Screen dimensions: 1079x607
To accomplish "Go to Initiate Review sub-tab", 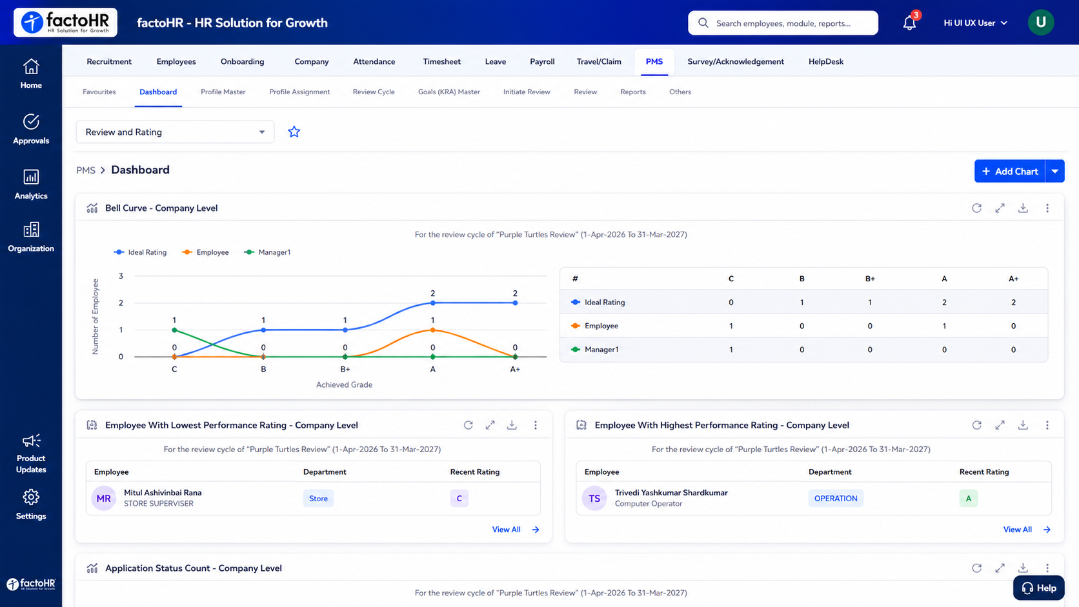I will (527, 92).
